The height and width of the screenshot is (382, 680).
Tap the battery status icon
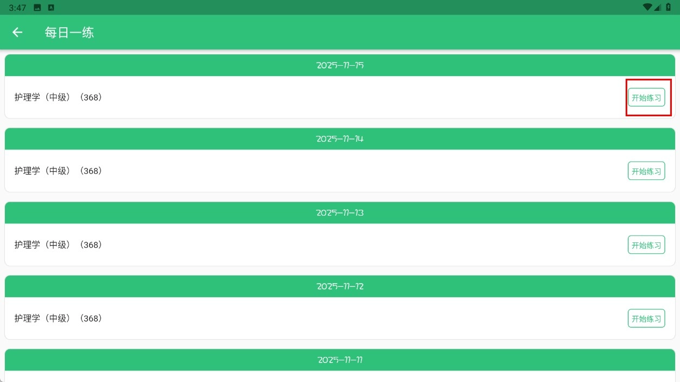pos(669,8)
